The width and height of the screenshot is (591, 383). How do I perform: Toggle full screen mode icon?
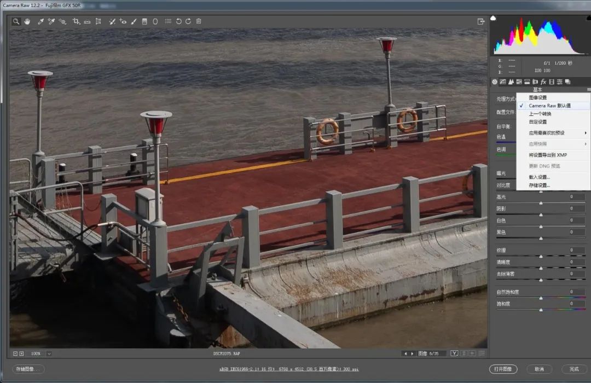pyautogui.click(x=481, y=21)
